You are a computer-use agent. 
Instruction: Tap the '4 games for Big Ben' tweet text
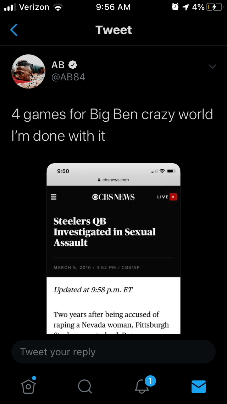[112, 125]
